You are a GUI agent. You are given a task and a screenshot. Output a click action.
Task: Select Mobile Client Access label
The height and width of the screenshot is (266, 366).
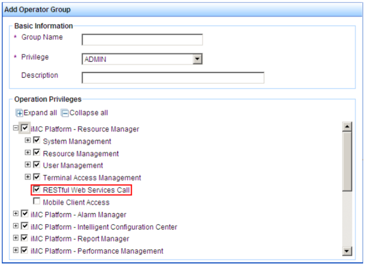coord(76,202)
